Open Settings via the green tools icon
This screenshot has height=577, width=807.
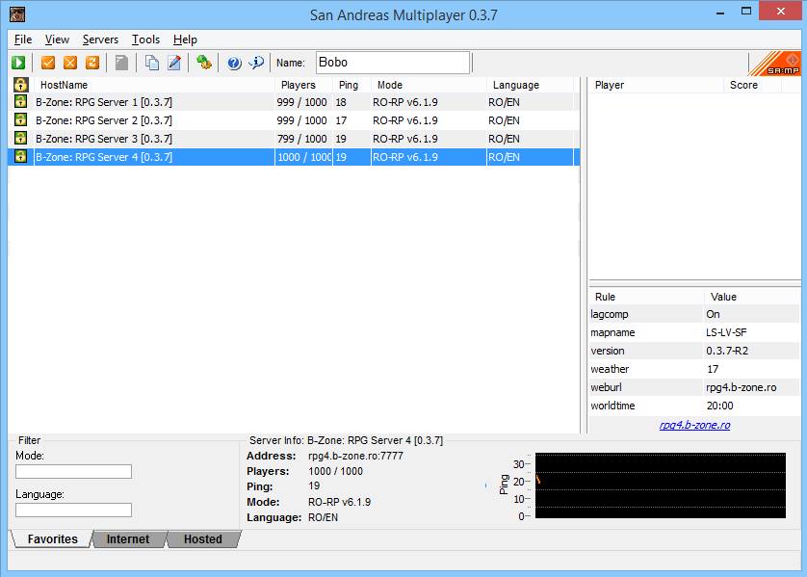tap(204, 63)
